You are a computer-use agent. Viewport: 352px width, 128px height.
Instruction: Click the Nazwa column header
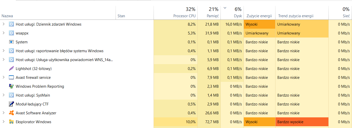click(x=7, y=16)
